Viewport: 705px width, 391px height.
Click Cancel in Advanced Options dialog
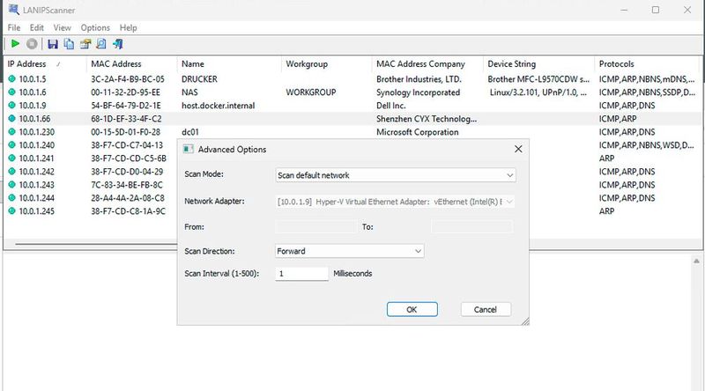[486, 309]
